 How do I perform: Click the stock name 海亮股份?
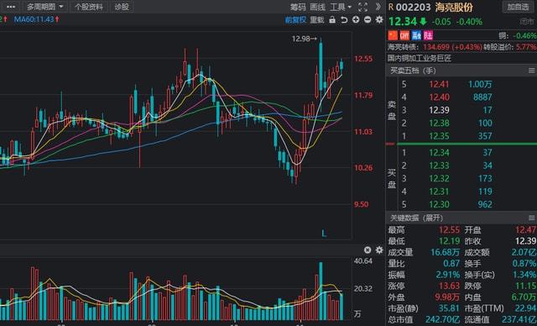point(454,7)
